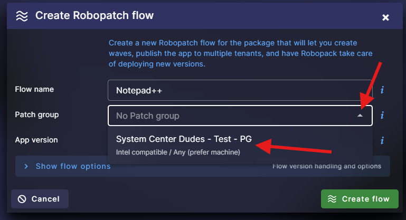Click the info icon beside Flow name
This screenshot has width=406, height=220.
[x=382, y=90]
